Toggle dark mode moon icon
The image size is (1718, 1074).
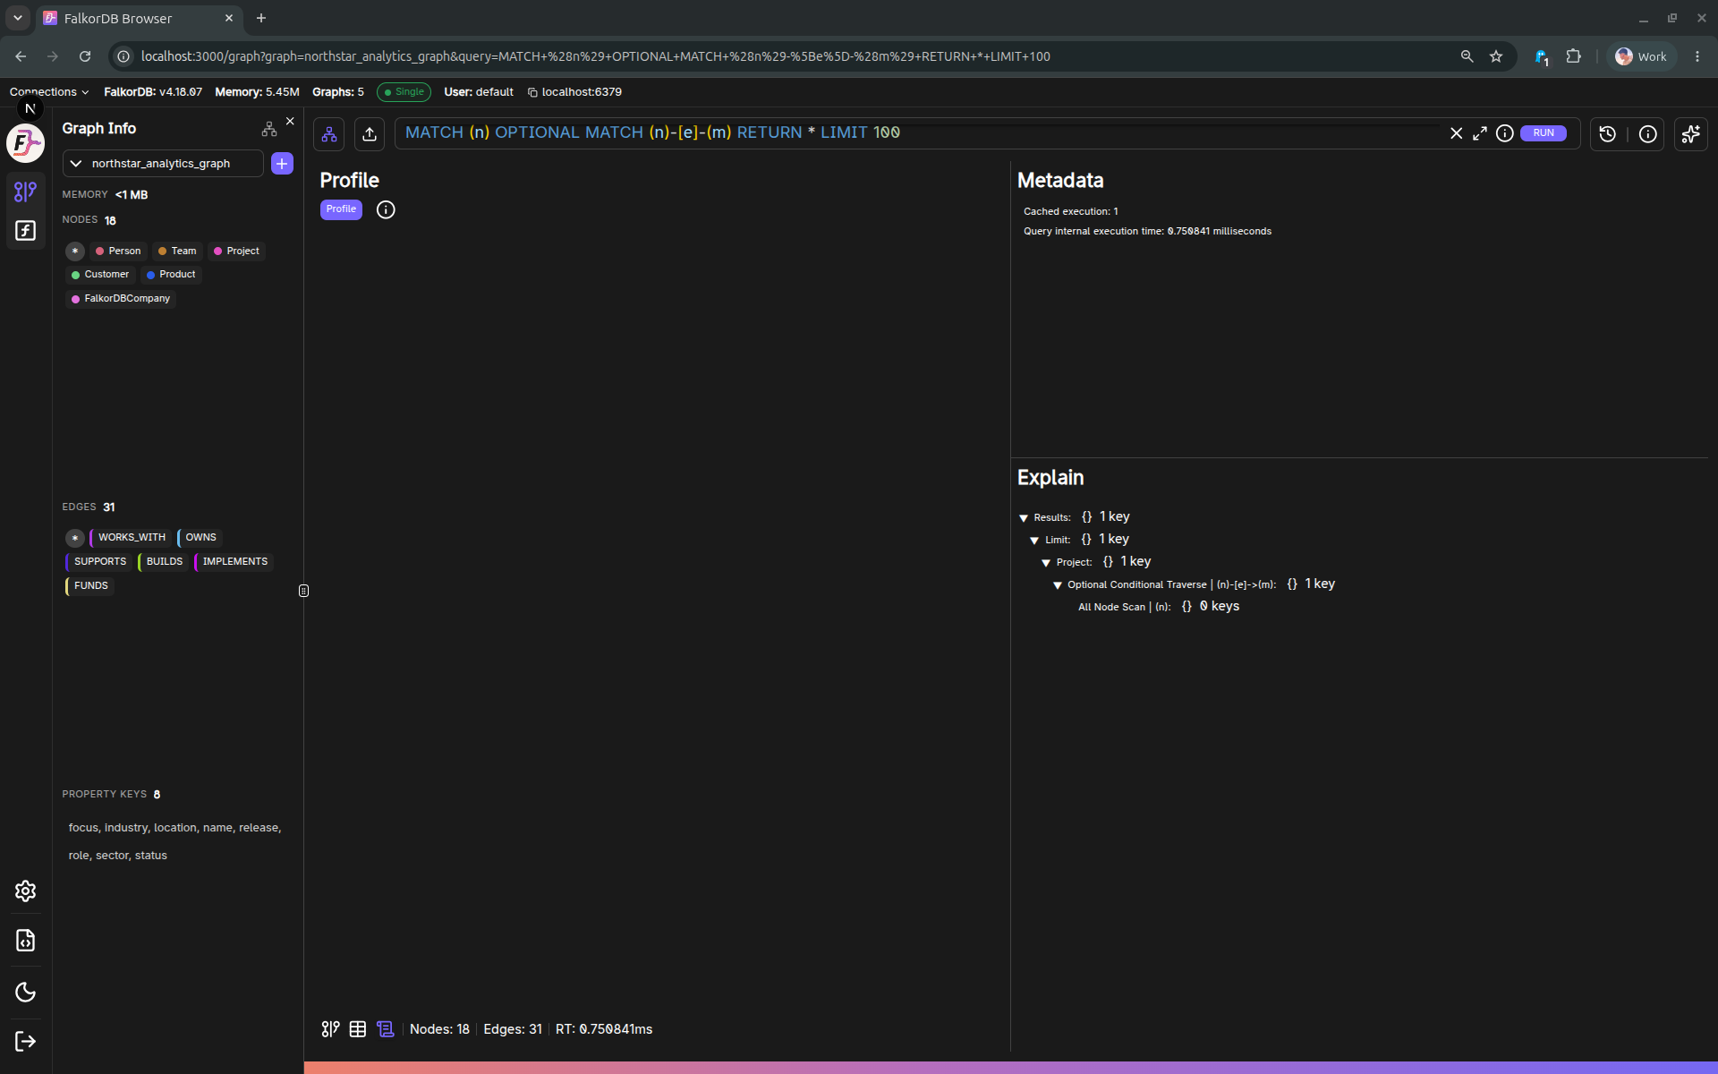click(26, 992)
